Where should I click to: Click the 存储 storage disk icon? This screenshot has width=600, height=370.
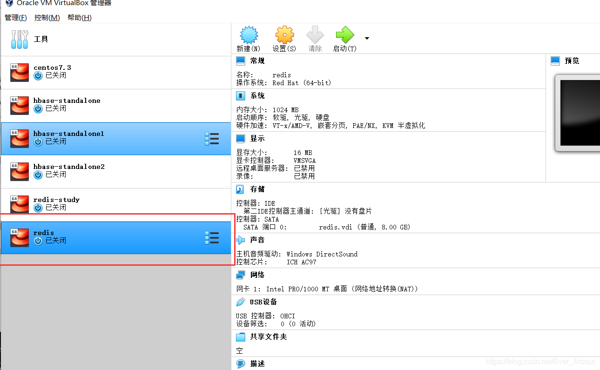241,189
